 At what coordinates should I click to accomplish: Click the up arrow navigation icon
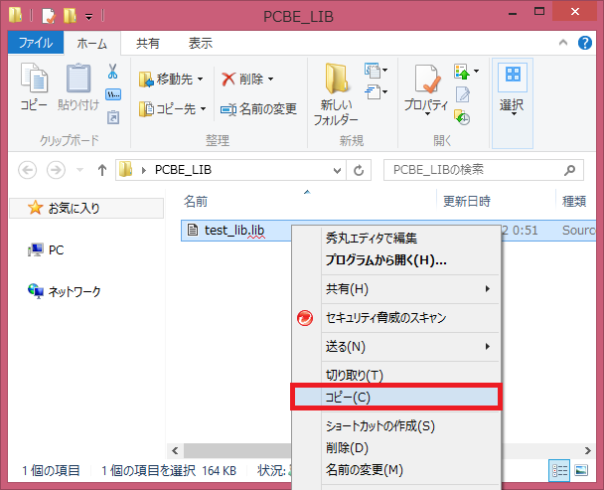[x=101, y=169]
